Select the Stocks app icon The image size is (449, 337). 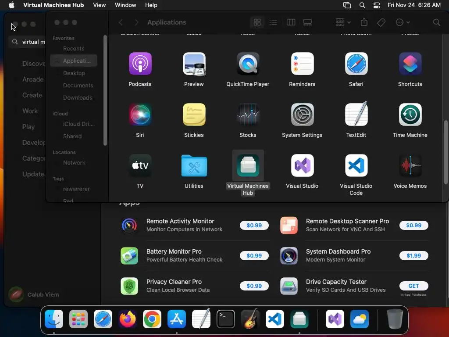coord(248,115)
